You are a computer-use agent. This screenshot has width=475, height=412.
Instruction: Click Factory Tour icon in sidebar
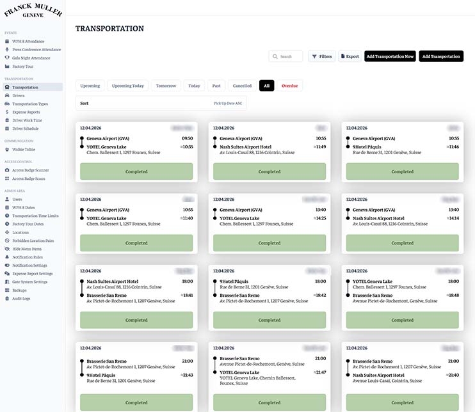(7, 67)
